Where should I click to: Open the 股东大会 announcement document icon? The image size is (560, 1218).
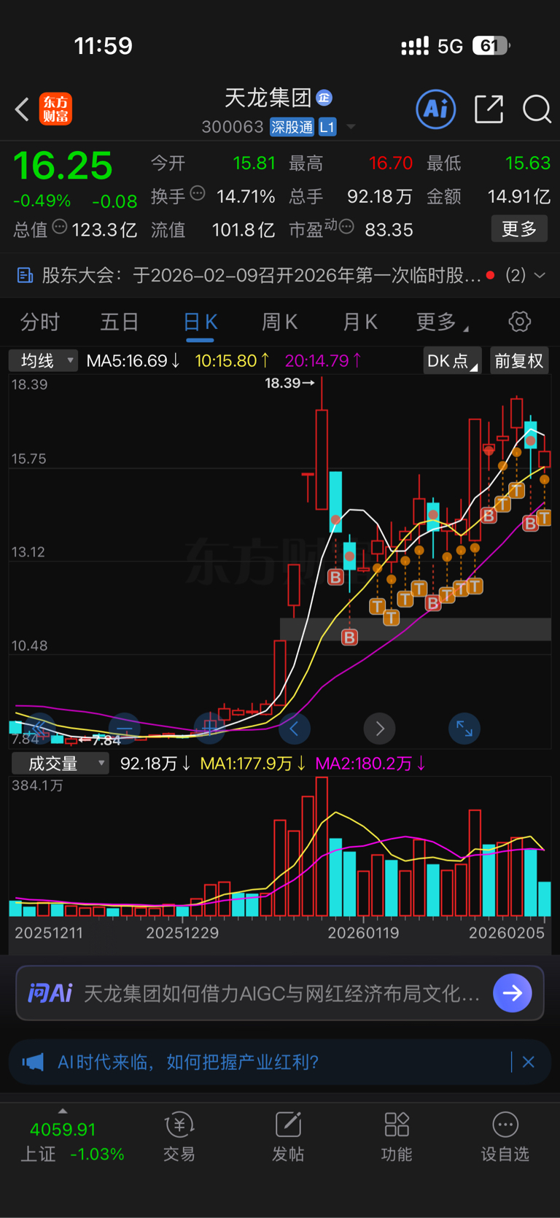pyautogui.click(x=25, y=275)
